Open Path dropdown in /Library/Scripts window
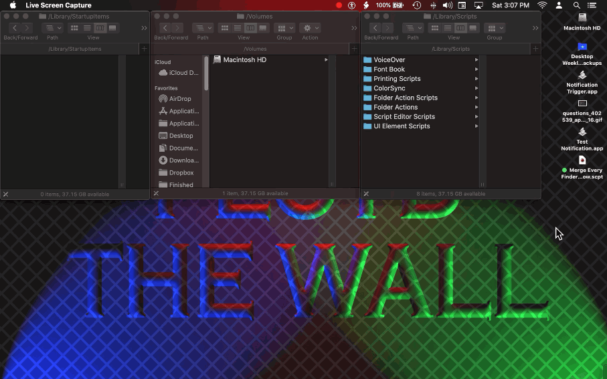The image size is (607, 379). [413, 28]
